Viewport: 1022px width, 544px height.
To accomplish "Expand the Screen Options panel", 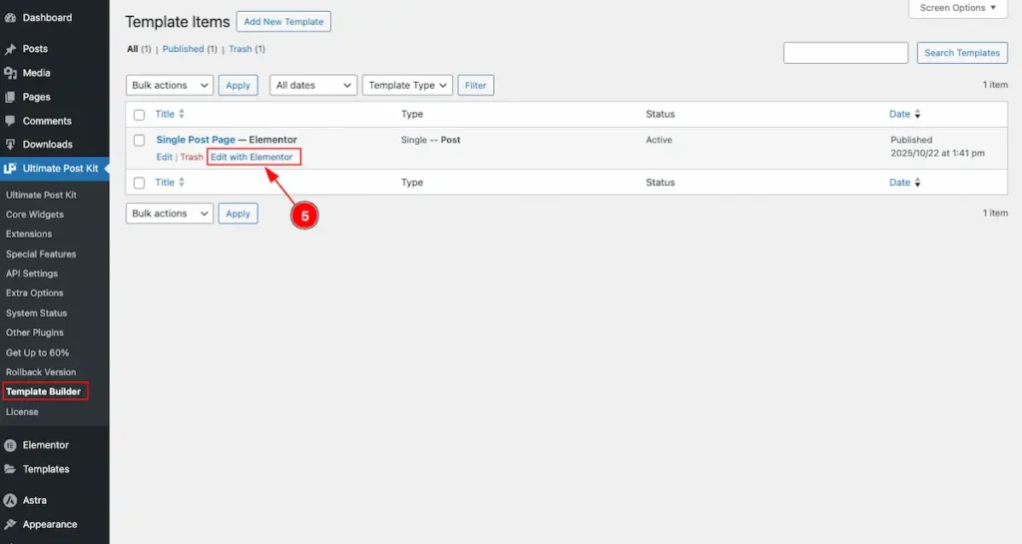I will tap(958, 8).
